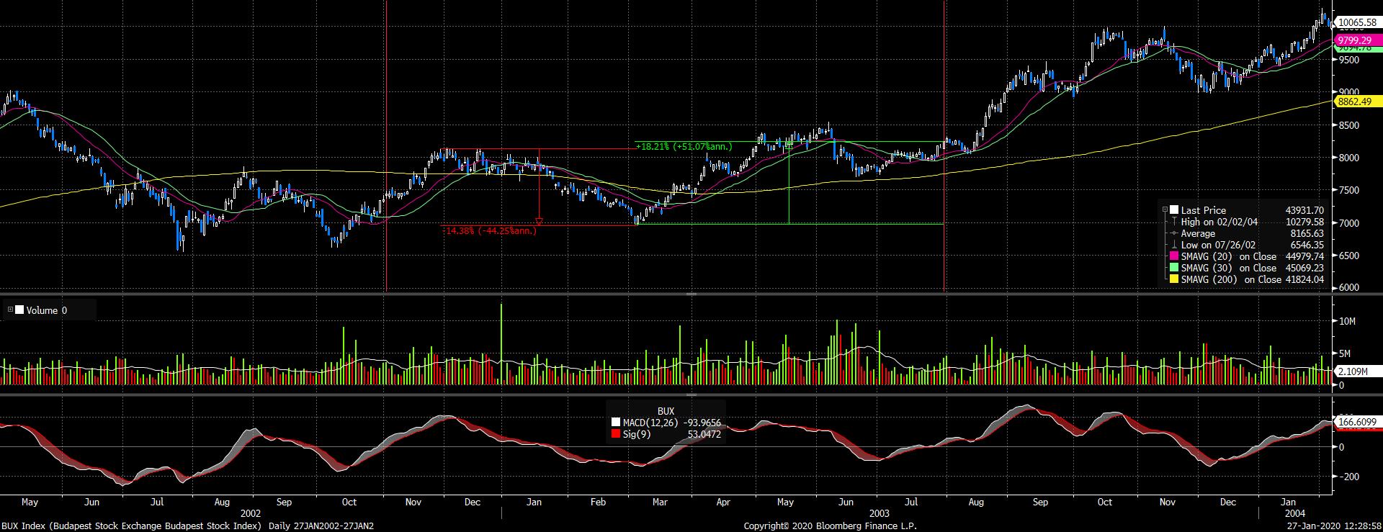This screenshot has width=1383, height=532.
Task: Click the High marker icon in legend
Action: coord(1174,222)
